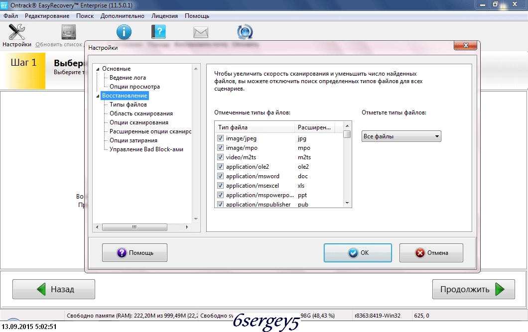Click r8363:8419-Win32 status bar entry
The width and height of the screenshot is (528, 332).
[378, 316]
